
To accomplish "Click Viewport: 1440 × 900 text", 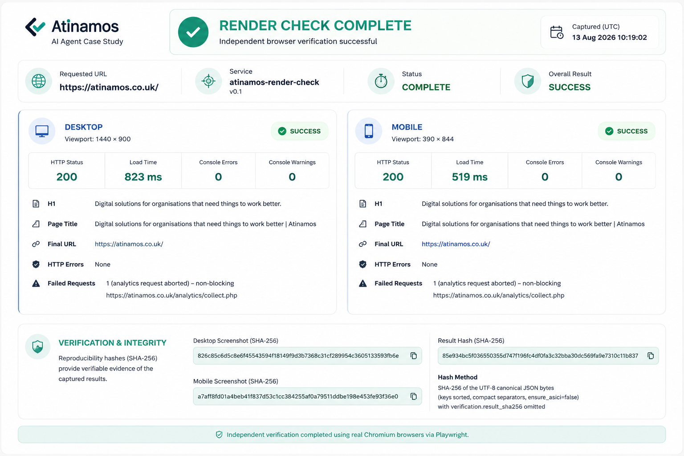I will (x=98, y=139).
